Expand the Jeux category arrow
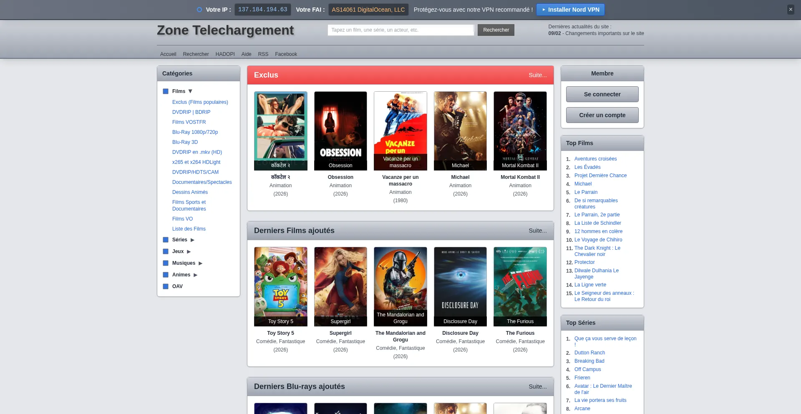Image resolution: width=801 pixels, height=414 pixels. point(189,252)
